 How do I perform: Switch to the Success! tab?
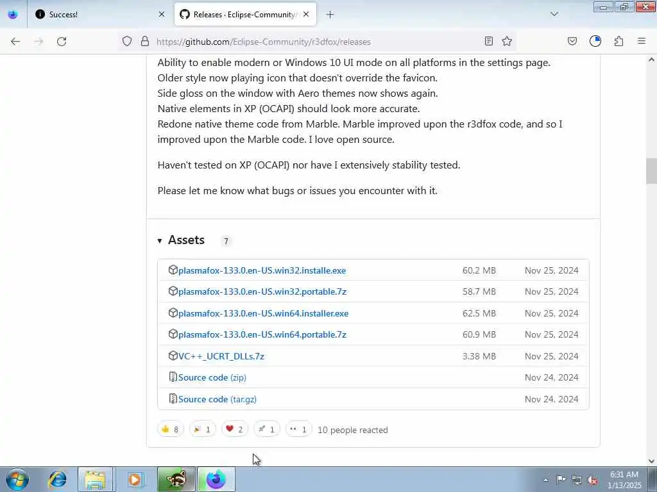click(x=99, y=14)
